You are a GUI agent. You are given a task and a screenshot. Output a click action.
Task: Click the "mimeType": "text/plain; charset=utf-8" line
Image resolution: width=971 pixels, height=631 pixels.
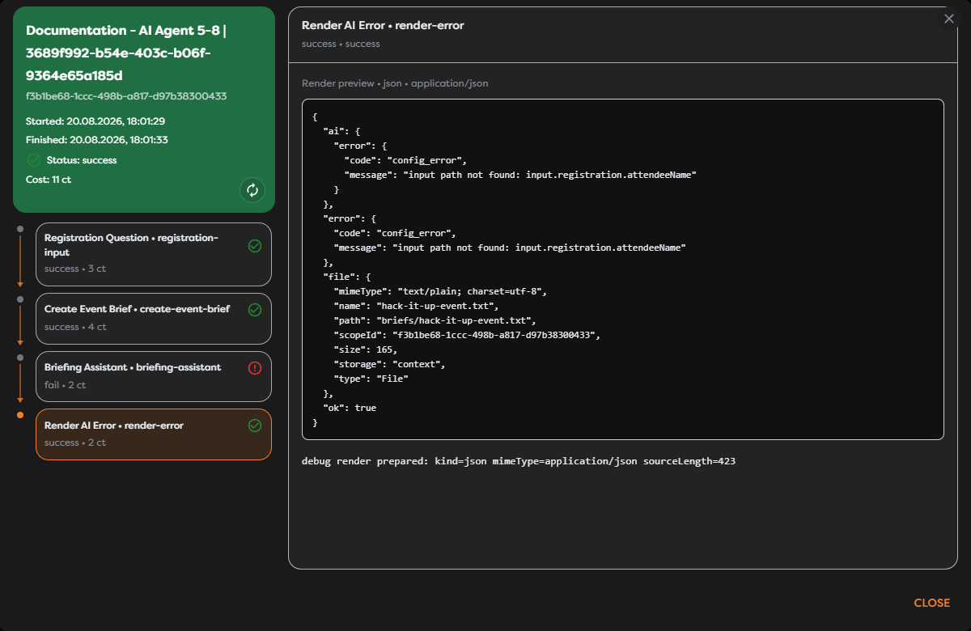coord(440,291)
